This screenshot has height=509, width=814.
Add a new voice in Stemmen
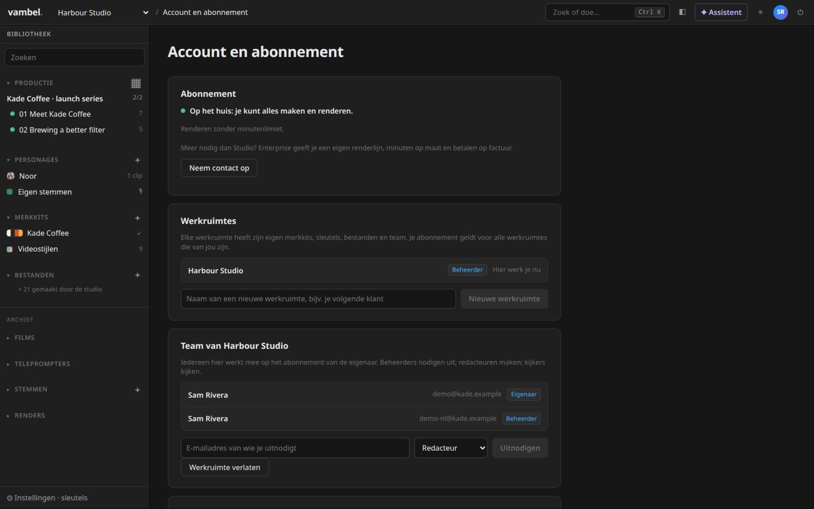click(x=137, y=390)
